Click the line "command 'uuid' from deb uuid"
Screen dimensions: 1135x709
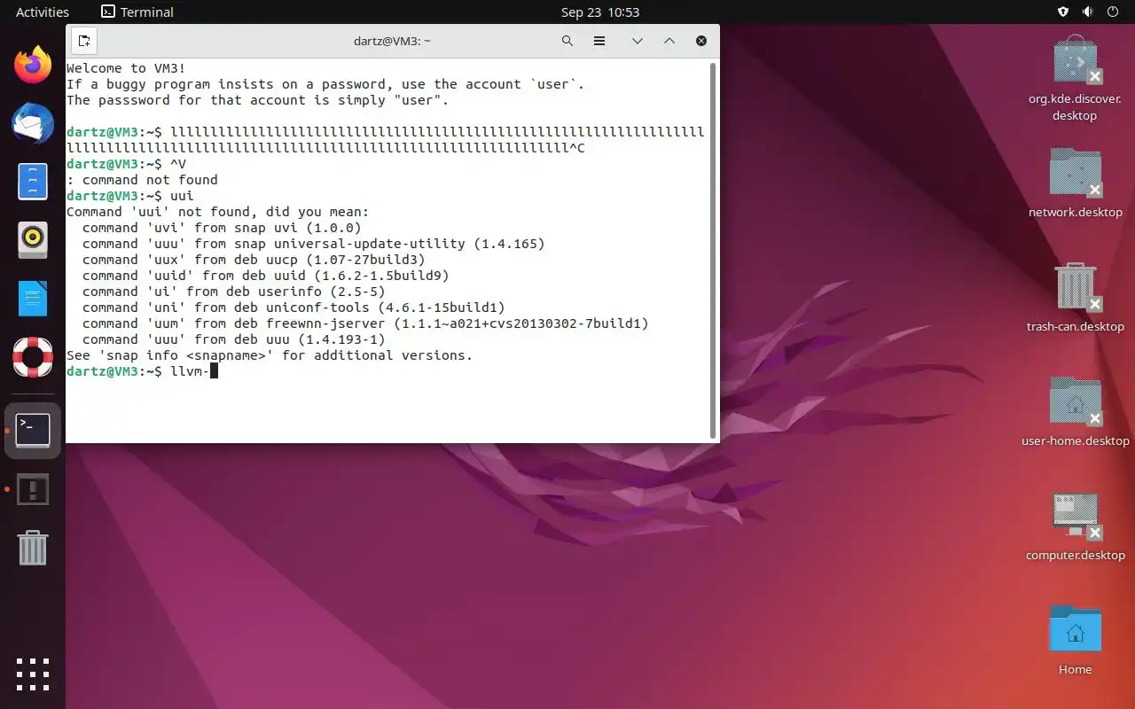tap(266, 276)
